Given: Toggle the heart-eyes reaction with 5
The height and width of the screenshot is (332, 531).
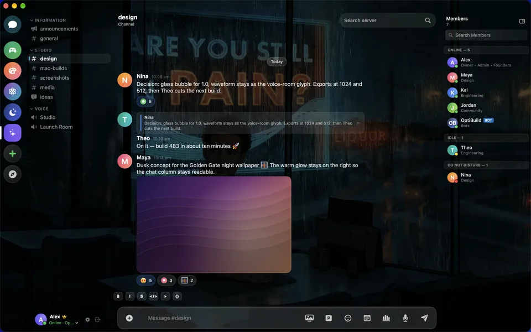Looking at the screenshot, I should coord(146,280).
